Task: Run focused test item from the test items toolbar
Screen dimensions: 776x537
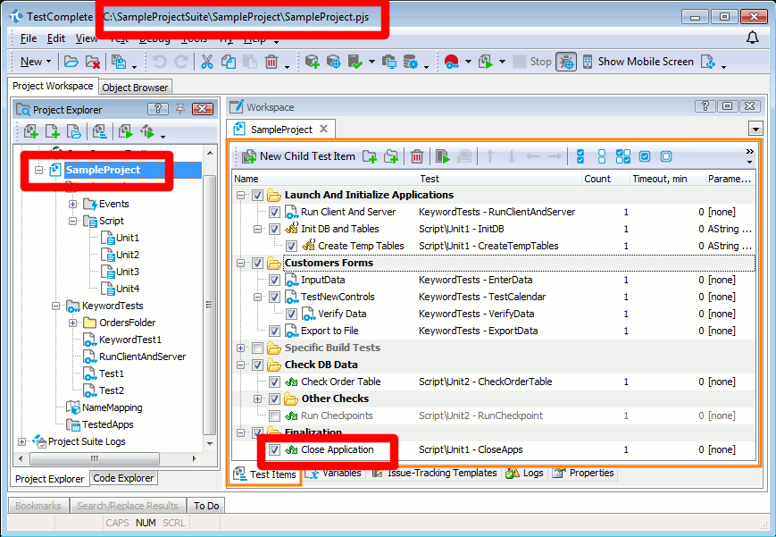Action: point(443,156)
